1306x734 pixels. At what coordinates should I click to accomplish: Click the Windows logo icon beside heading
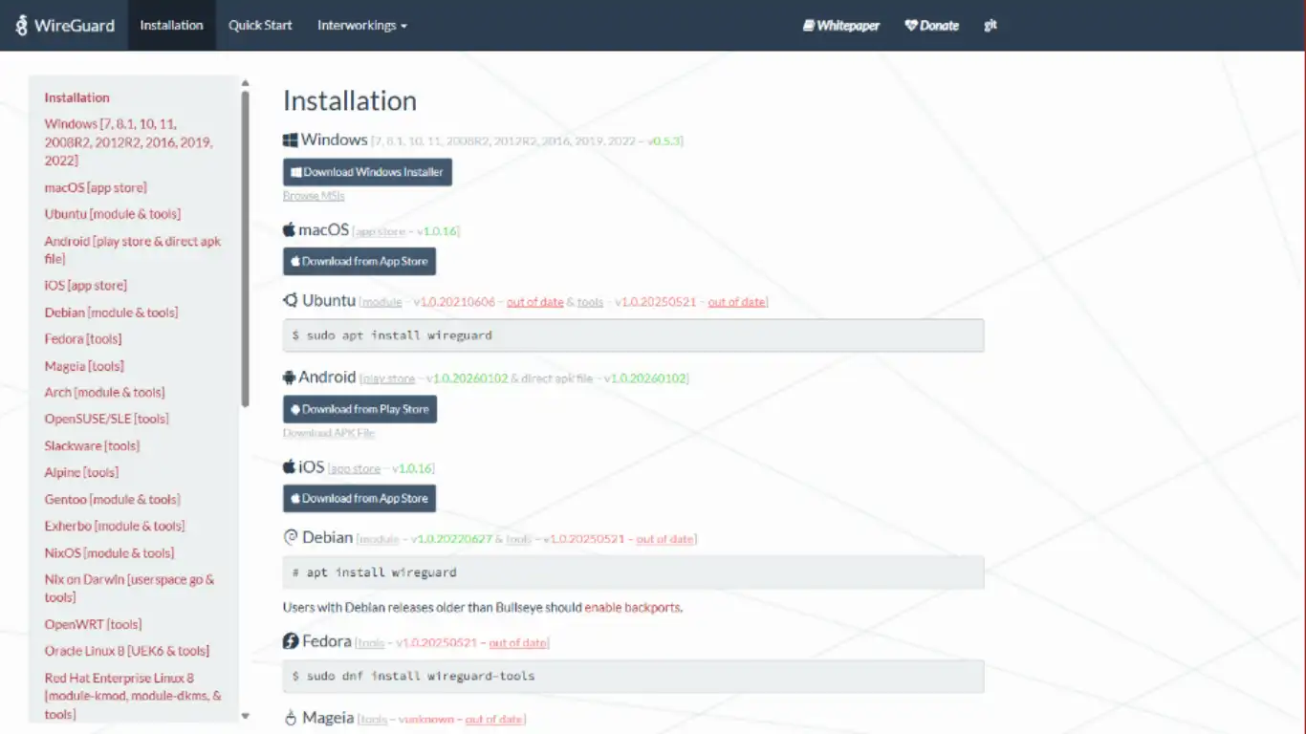tap(291, 140)
